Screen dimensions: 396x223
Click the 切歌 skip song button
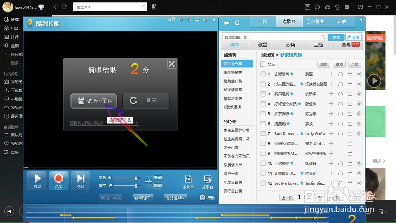click(80, 181)
